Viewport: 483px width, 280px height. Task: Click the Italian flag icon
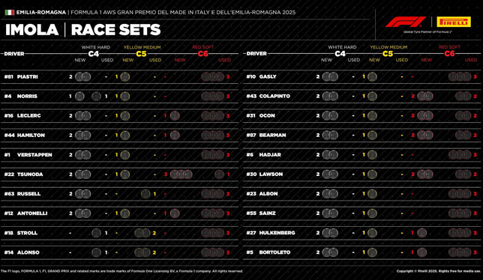(10, 12)
